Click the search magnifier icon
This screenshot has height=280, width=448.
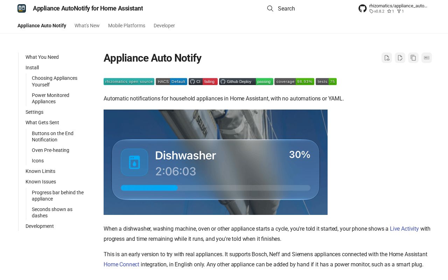click(270, 8)
